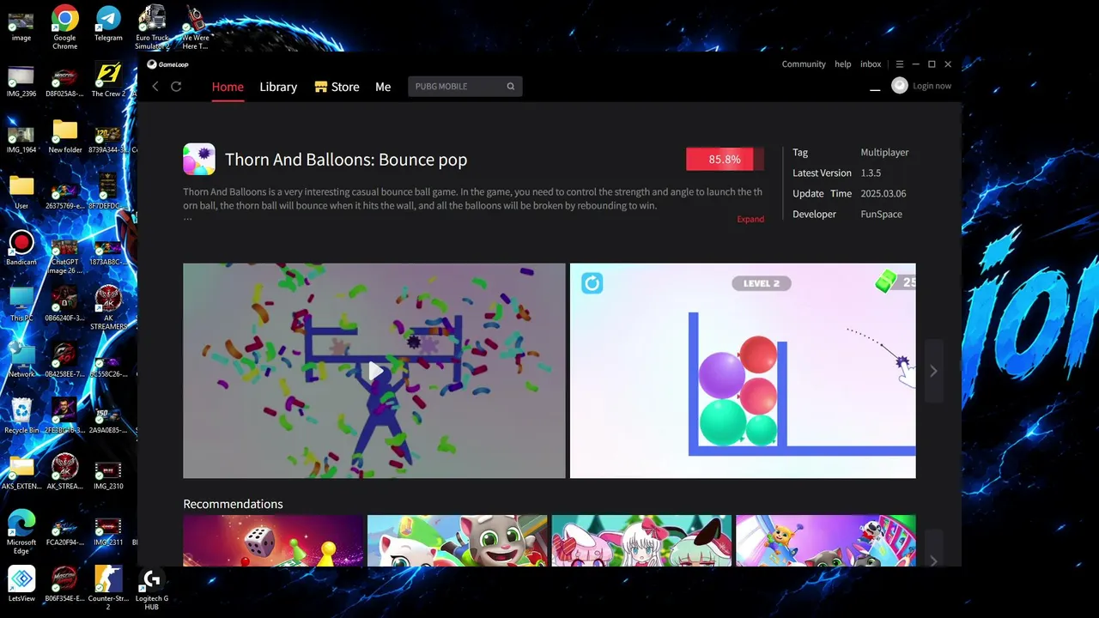Refresh the GameLoop page
This screenshot has width=1099, height=618.
point(176,87)
